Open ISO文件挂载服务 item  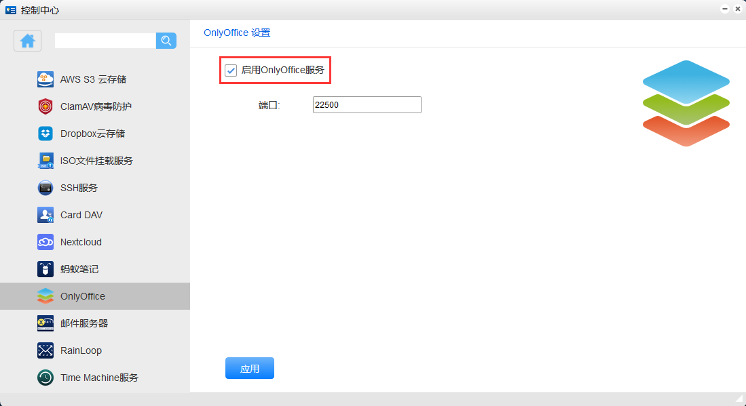click(96, 161)
